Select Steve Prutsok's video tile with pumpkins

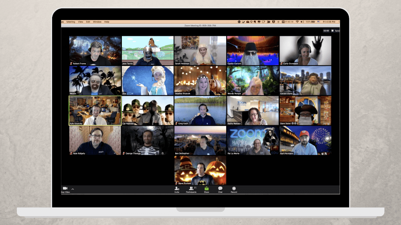click(200, 170)
